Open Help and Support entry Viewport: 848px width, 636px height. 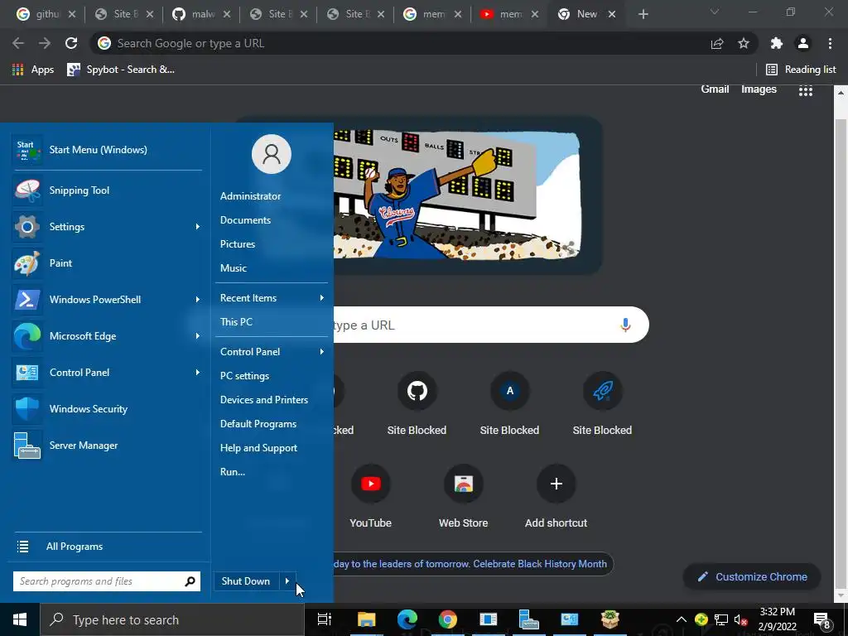pos(258,448)
